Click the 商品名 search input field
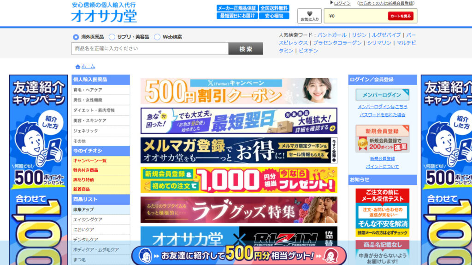The width and height of the screenshot is (472, 265). 150,49
